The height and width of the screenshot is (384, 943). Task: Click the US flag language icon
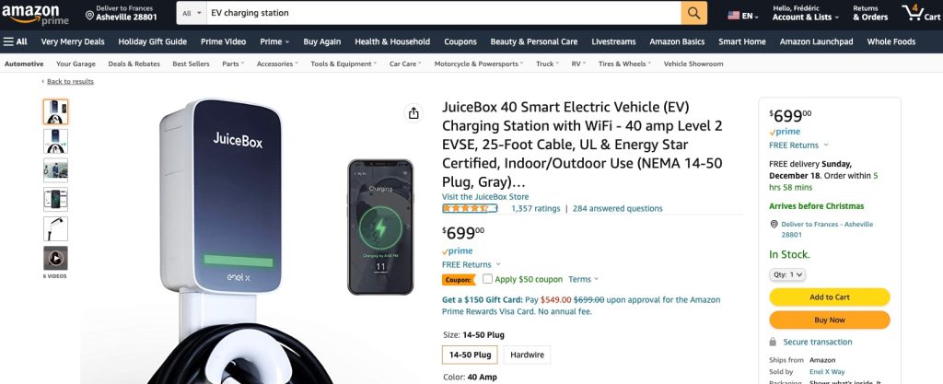[x=735, y=15]
